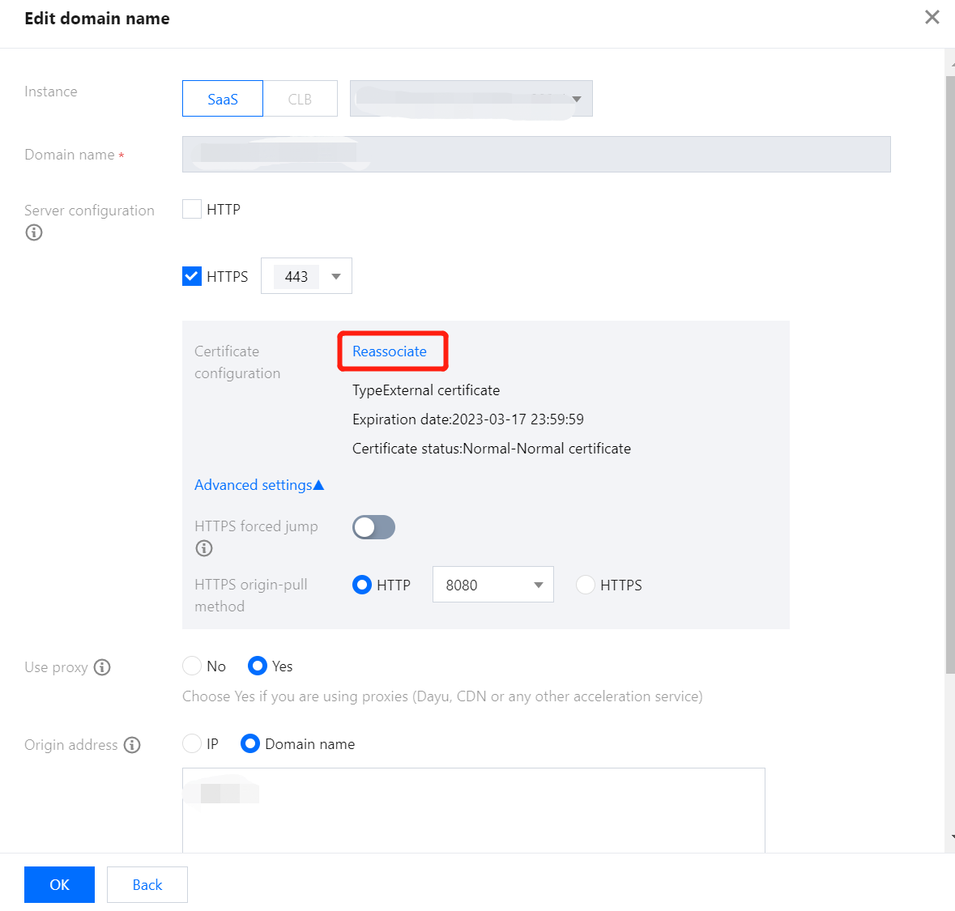Click the Use proxy info icon
The image size is (955, 911).
(x=102, y=667)
